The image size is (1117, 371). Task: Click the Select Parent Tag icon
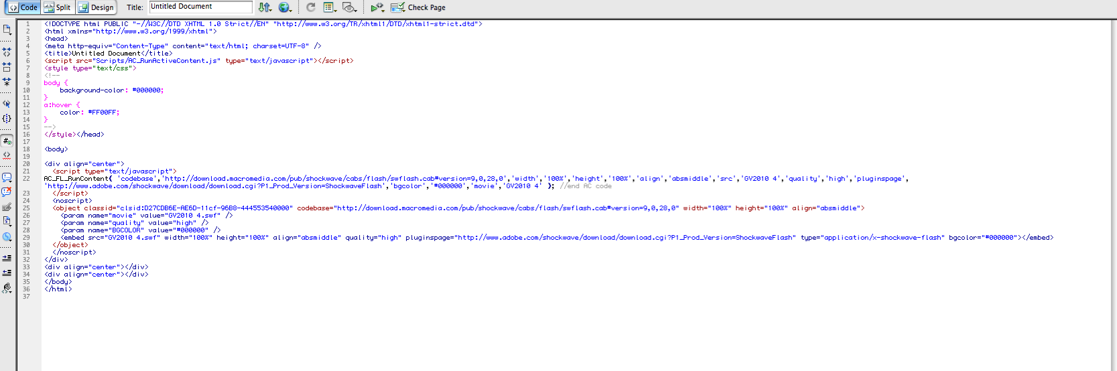[x=7, y=104]
